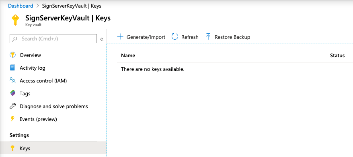This screenshot has height=157, width=353.
Task: Click the wrench Diagnose icon
Action: pyautogui.click(x=12, y=106)
